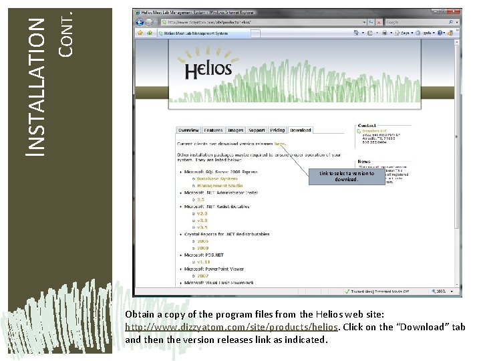Image resolution: width=481 pixels, height=361 pixels.
Task: Click the search magnifier icon
Action: point(451,22)
